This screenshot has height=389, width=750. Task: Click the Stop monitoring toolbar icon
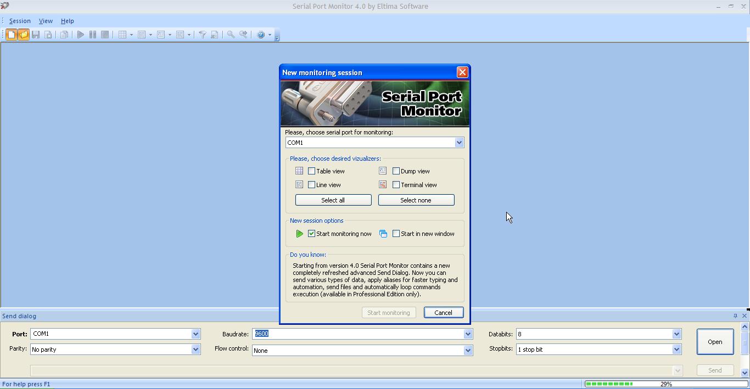point(105,35)
